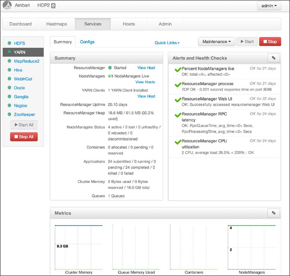
Task: Open the Hosts tab
Action: tap(129, 24)
